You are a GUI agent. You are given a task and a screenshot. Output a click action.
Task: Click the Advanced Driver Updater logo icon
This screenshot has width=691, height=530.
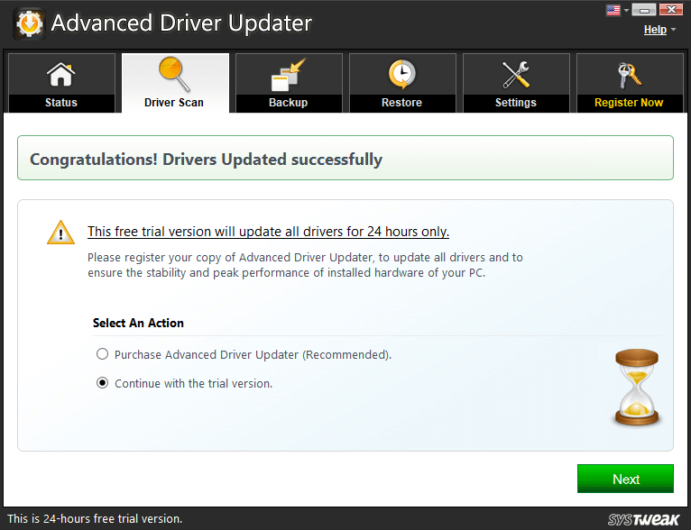tap(29, 23)
